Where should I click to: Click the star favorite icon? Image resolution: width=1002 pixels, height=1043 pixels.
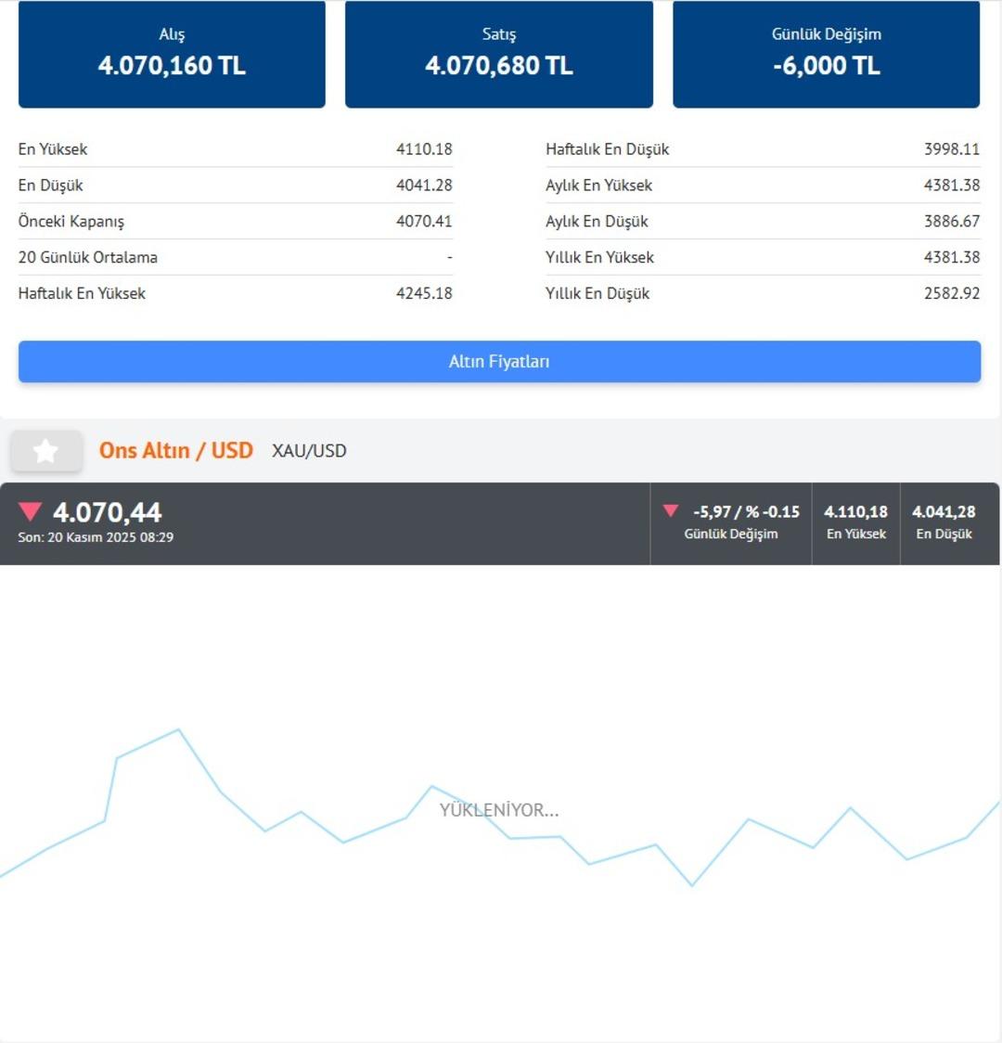pyautogui.click(x=45, y=451)
